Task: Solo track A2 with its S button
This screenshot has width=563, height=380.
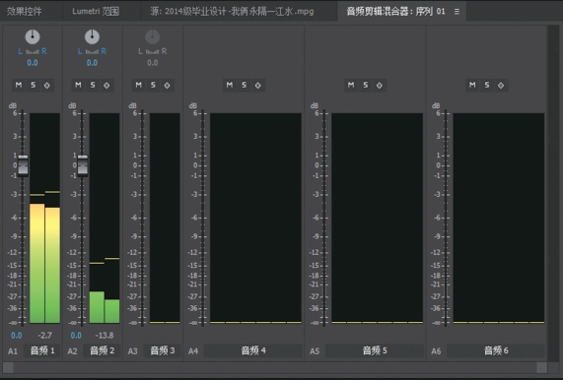Action: click(x=93, y=85)
